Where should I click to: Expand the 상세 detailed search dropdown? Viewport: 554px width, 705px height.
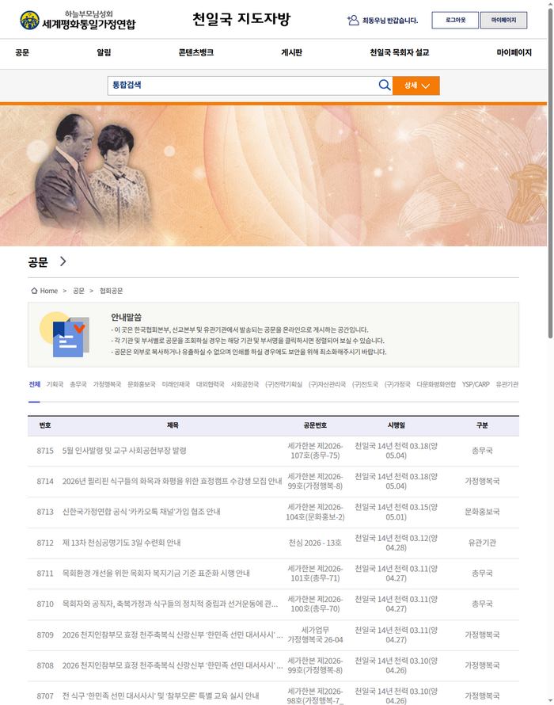pyautogui.click(x=416, y=86)
